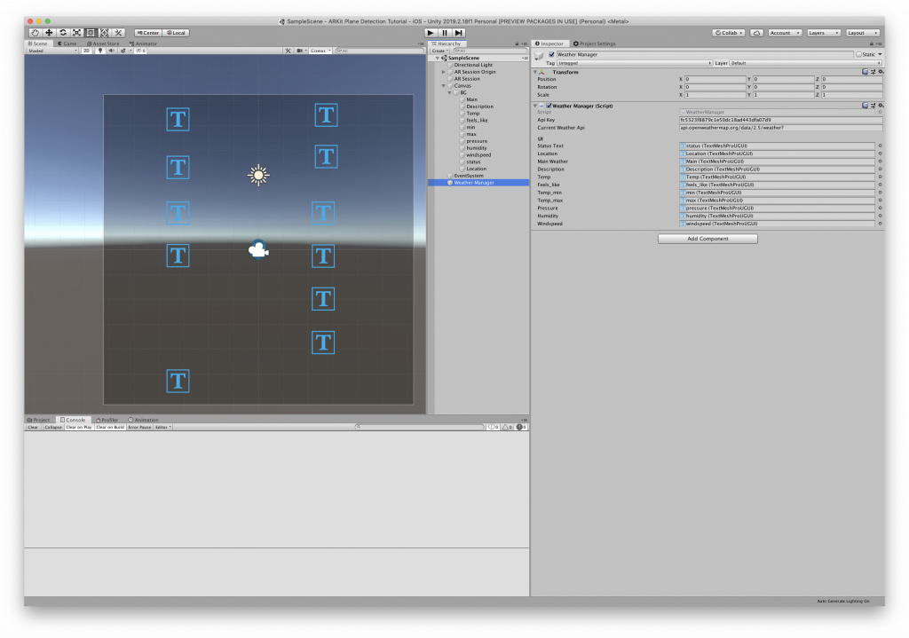Select the Move tool
The width and height of the screenshot is (909, 638).
tap(49, 33)
